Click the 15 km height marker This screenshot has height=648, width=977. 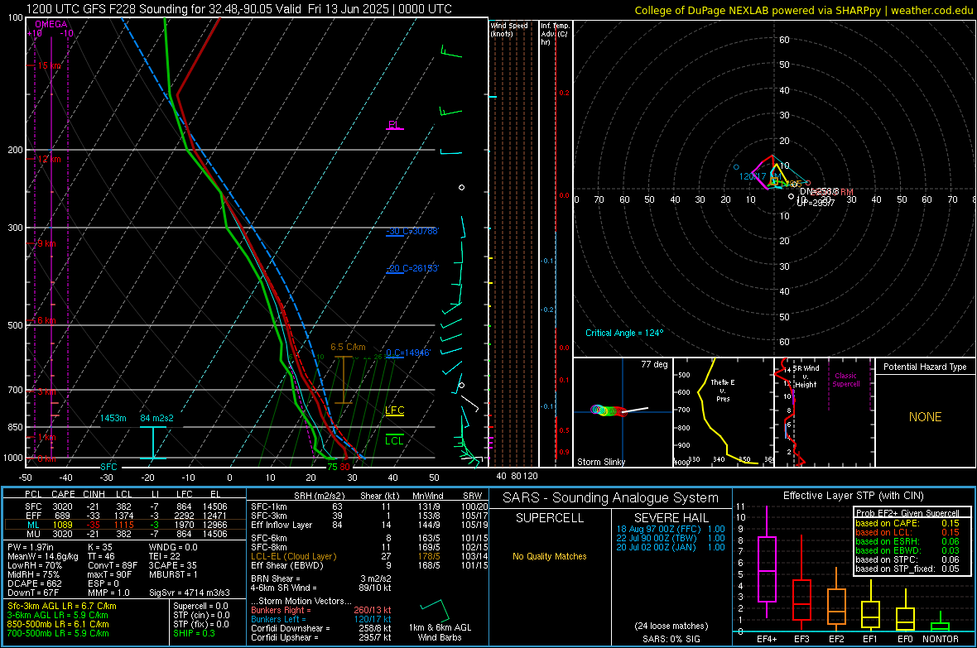pos(49,65)
